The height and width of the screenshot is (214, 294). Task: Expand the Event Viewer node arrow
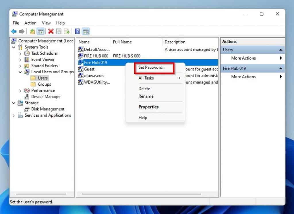coord(20,60)
